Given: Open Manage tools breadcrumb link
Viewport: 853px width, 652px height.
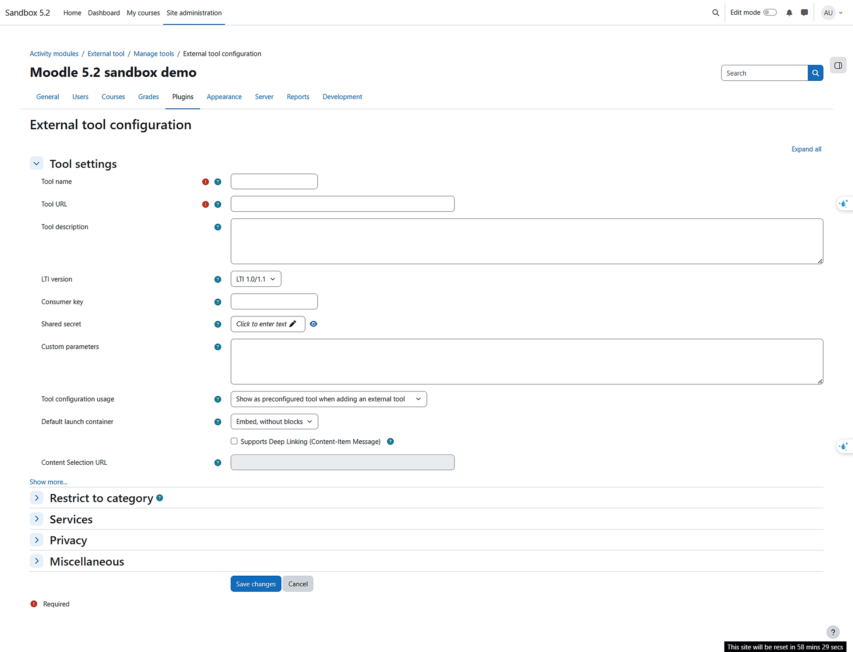Looking at the screenshot, I should [x=154, y=54].
